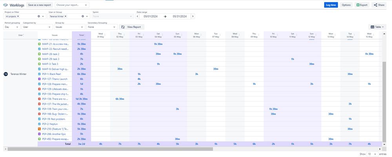Click the horizontal scrollbar under the table

(110, 149)
